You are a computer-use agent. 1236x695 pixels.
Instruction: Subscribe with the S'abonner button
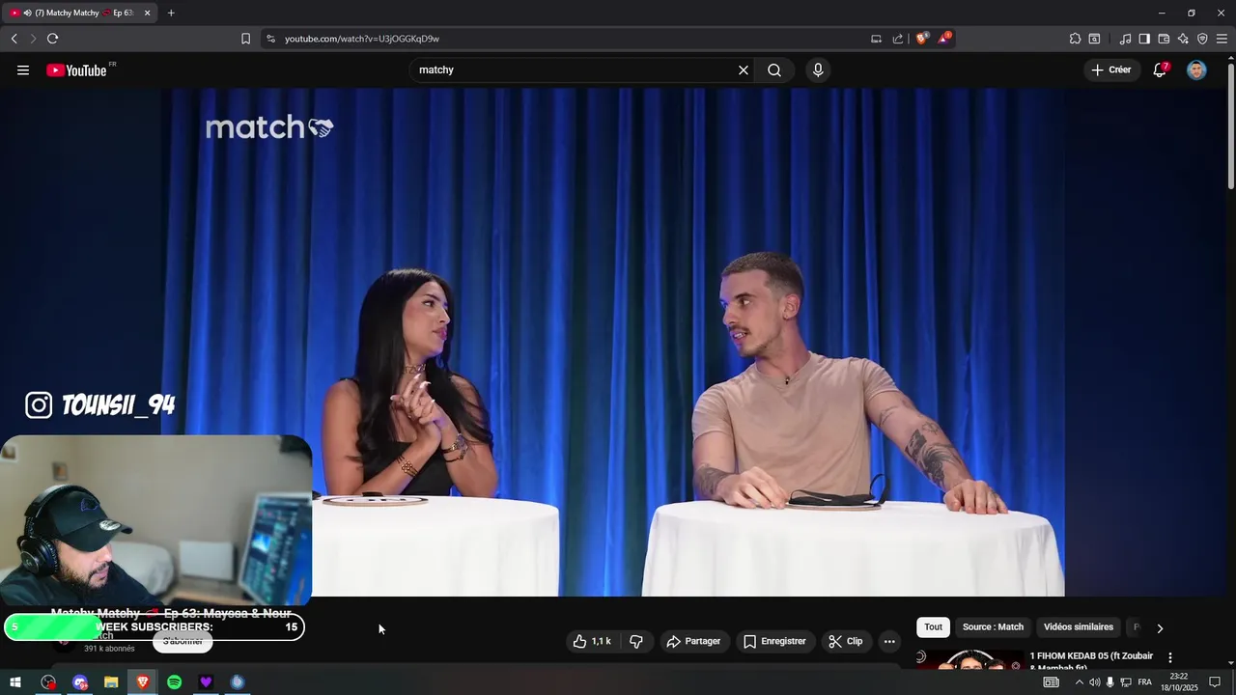coord(183,641)
